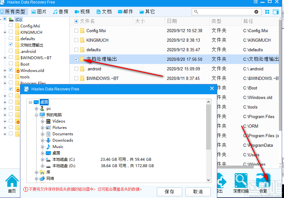The width and height of the screenshot is (284, 198).
Task: Click the search magnifier icon
Action: click(196, 12)
